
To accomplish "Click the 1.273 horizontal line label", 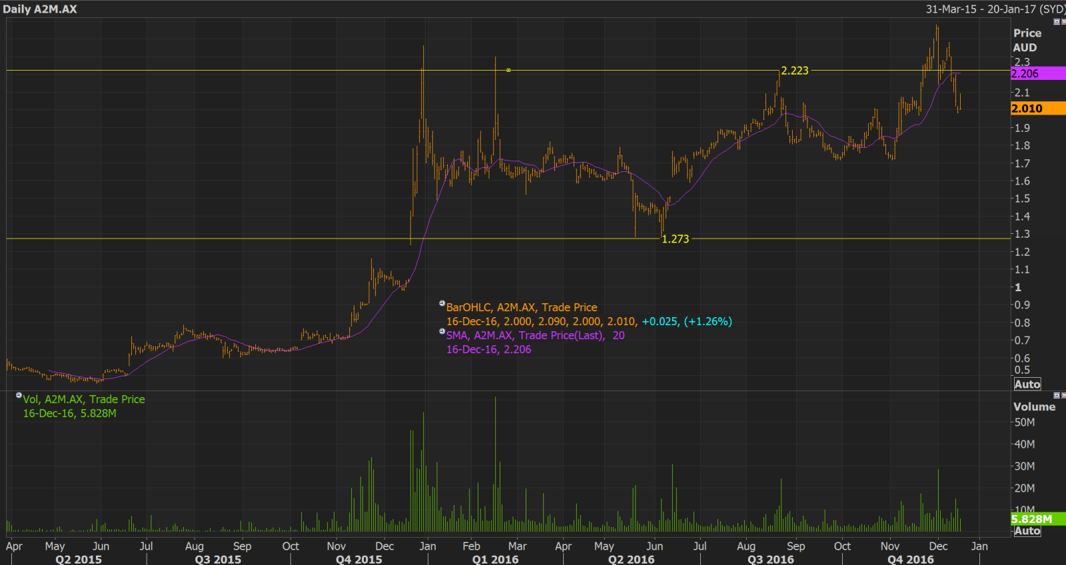I will click(675, 239).
